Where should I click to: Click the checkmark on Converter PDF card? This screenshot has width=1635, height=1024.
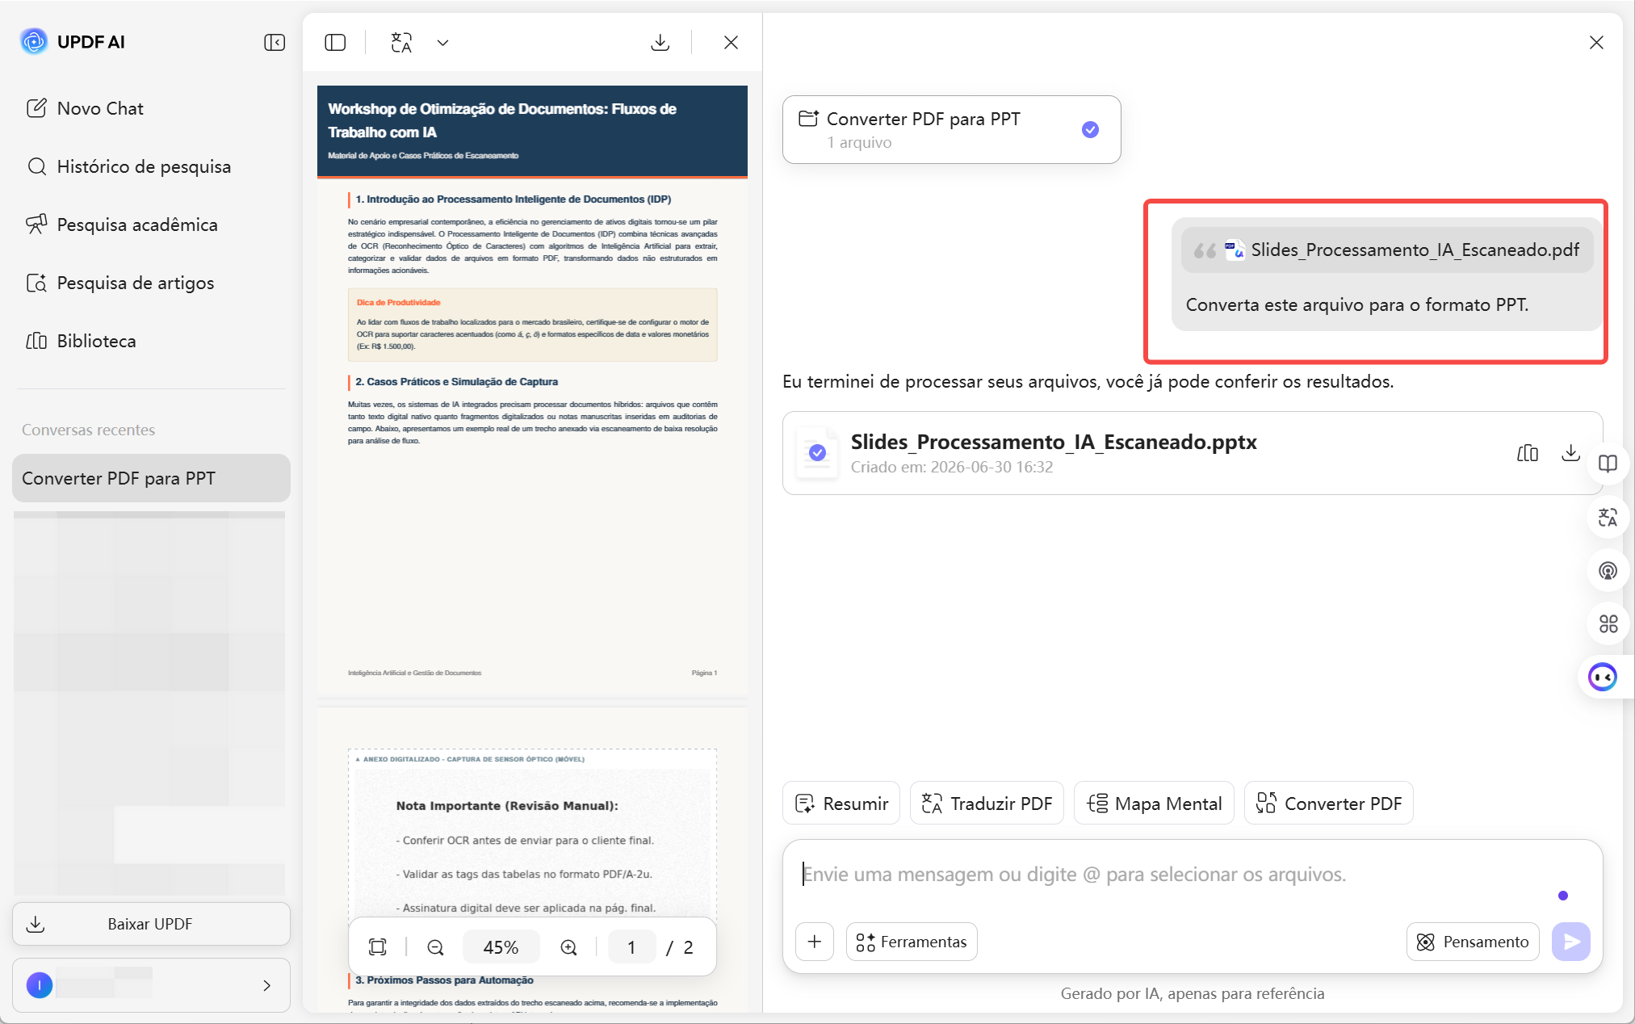pyautogui.click(x=1090, y=129)
